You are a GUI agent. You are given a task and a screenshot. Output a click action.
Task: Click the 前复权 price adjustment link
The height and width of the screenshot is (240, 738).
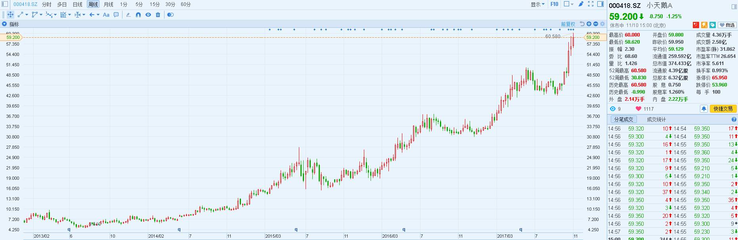(x=568, y=24)
